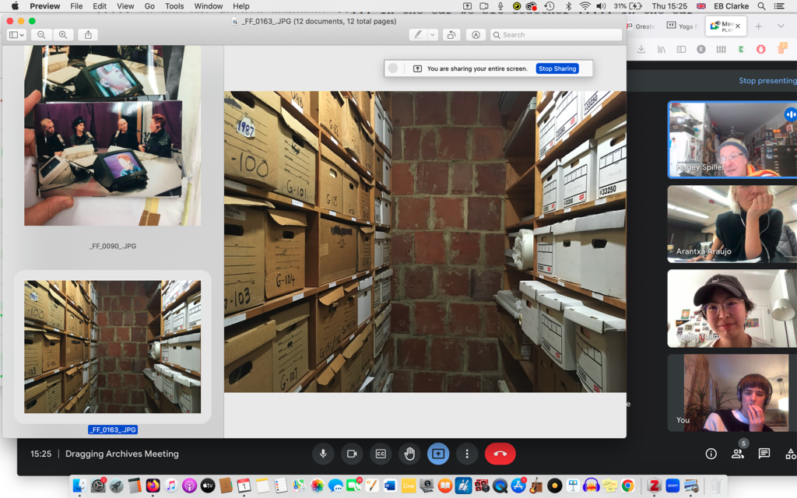Open the Window menu in menu bar
This screenshot has width=797, height=498.
208,6
